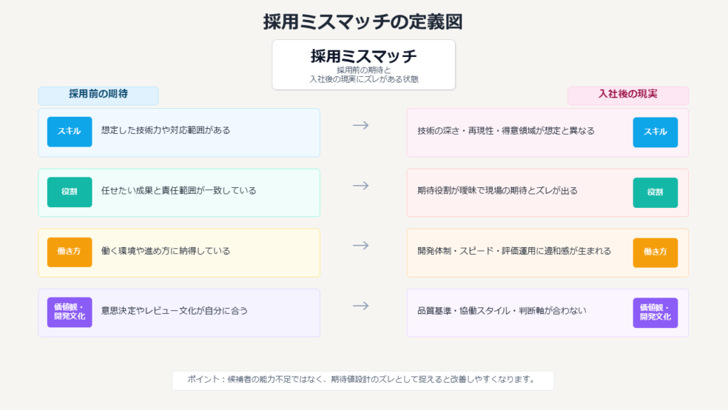Click the central 採用ミスマッチ definition box
Screen dimensions: 728x410
(363, 65)
